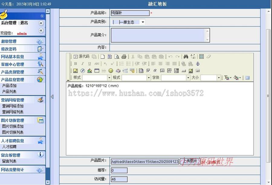Toggle bold formatting

click(x=76, y=64)
